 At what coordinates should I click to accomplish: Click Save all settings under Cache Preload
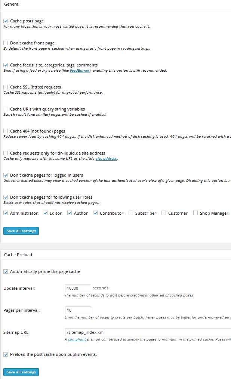point(21,372)
